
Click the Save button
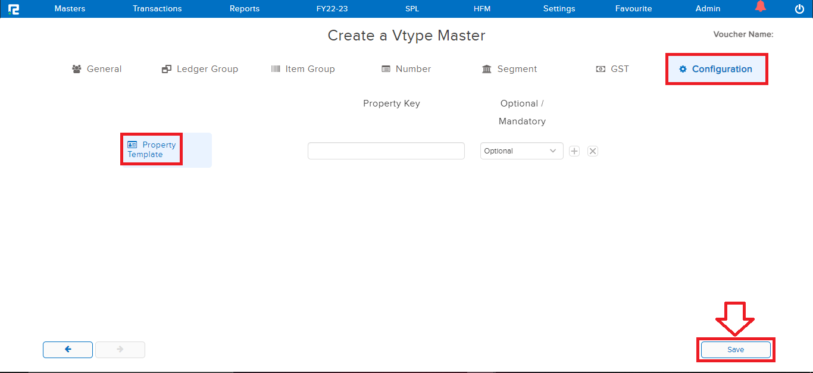click(x=735, y=350)
